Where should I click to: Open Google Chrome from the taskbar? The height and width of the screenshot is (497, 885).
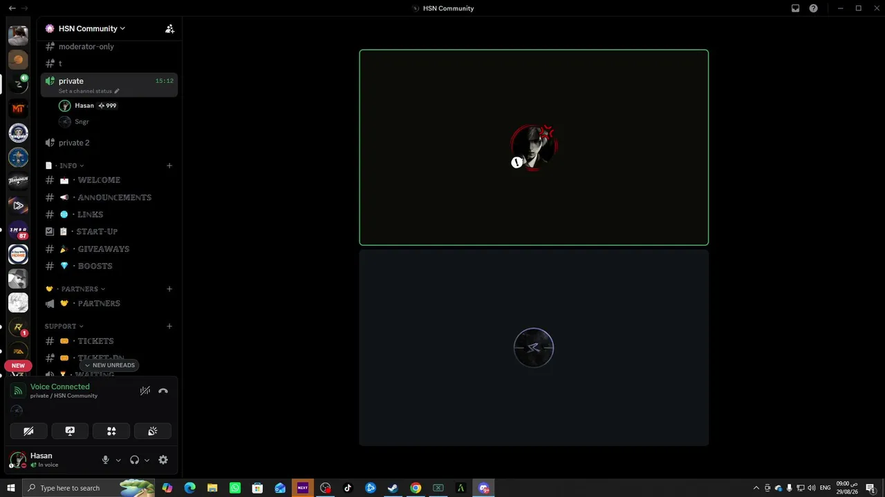[416, 488]
